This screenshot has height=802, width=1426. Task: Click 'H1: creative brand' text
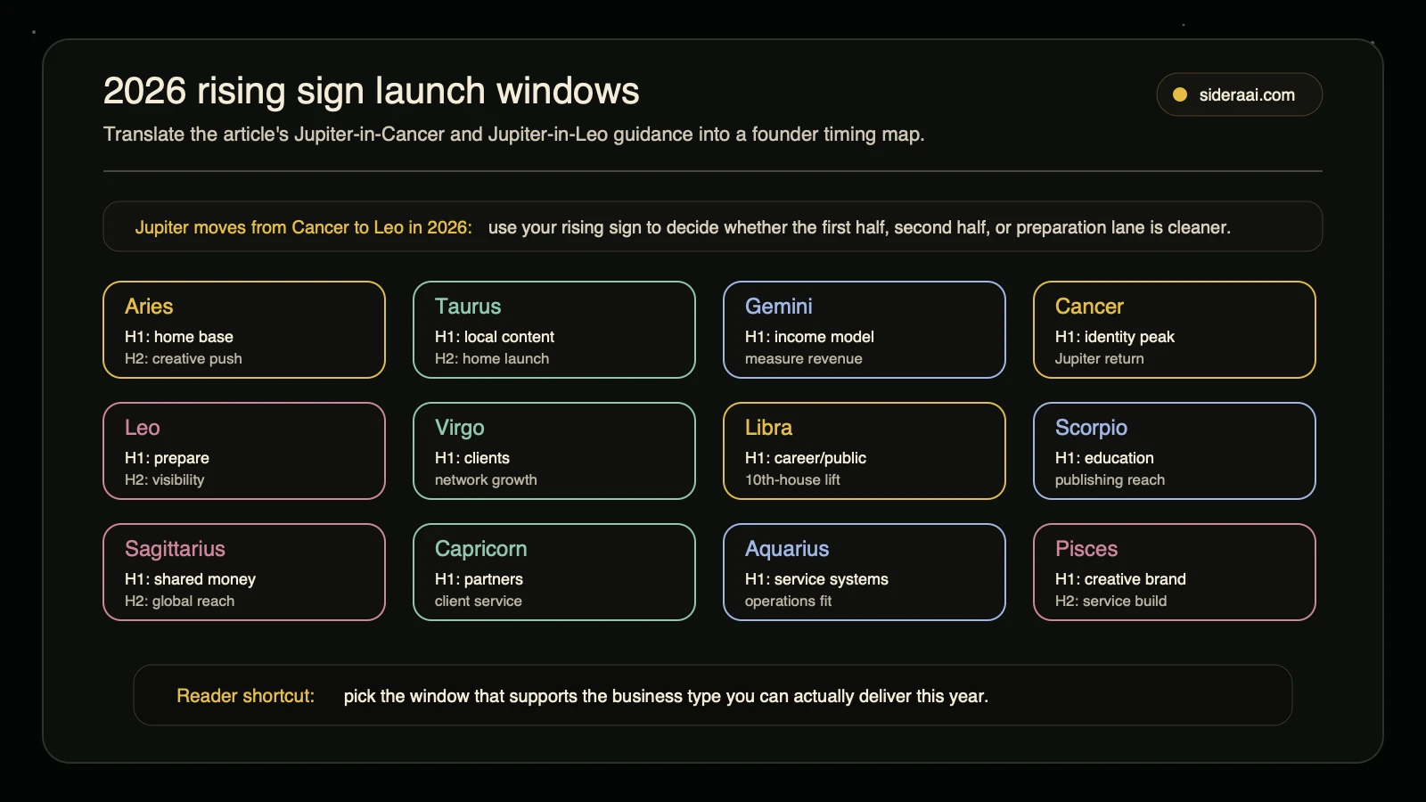pyautogui.click(x=1120, y=579)
